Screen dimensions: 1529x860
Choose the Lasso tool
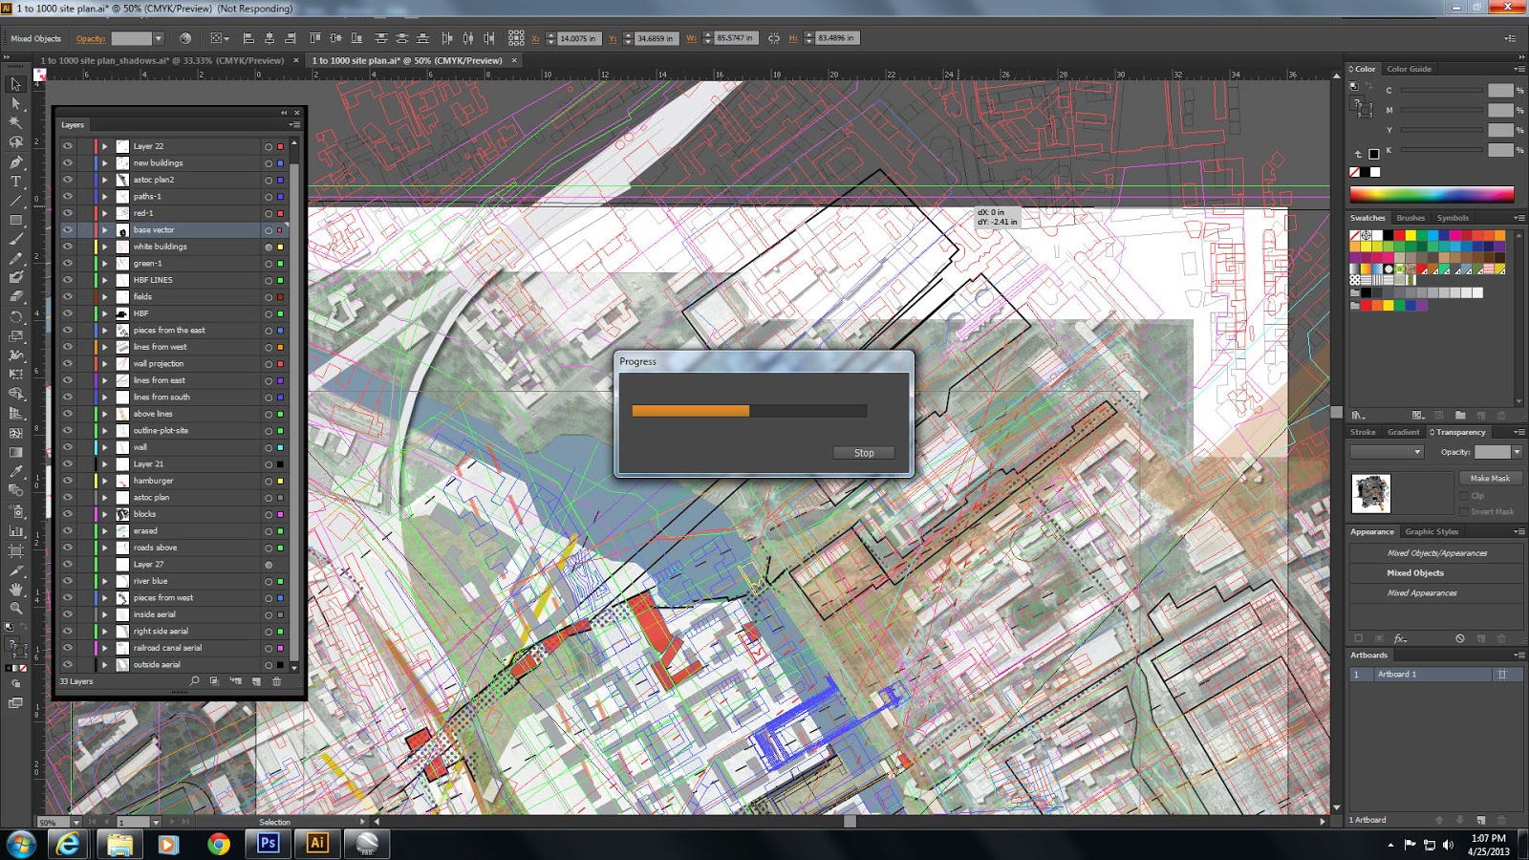(x=15, y=142)
